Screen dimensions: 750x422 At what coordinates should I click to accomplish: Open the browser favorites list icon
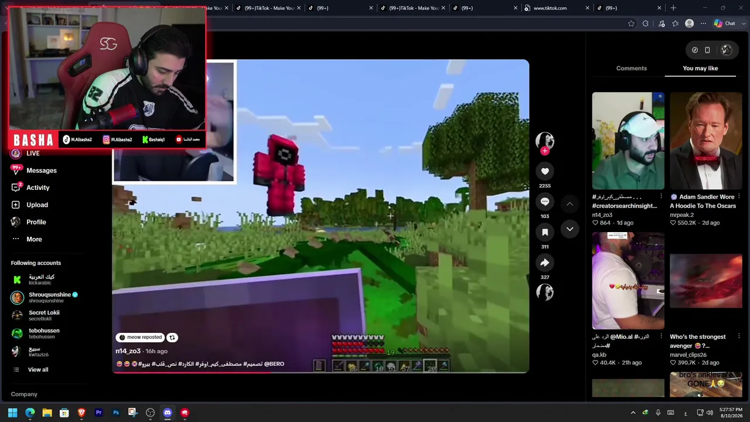(676, 23)
